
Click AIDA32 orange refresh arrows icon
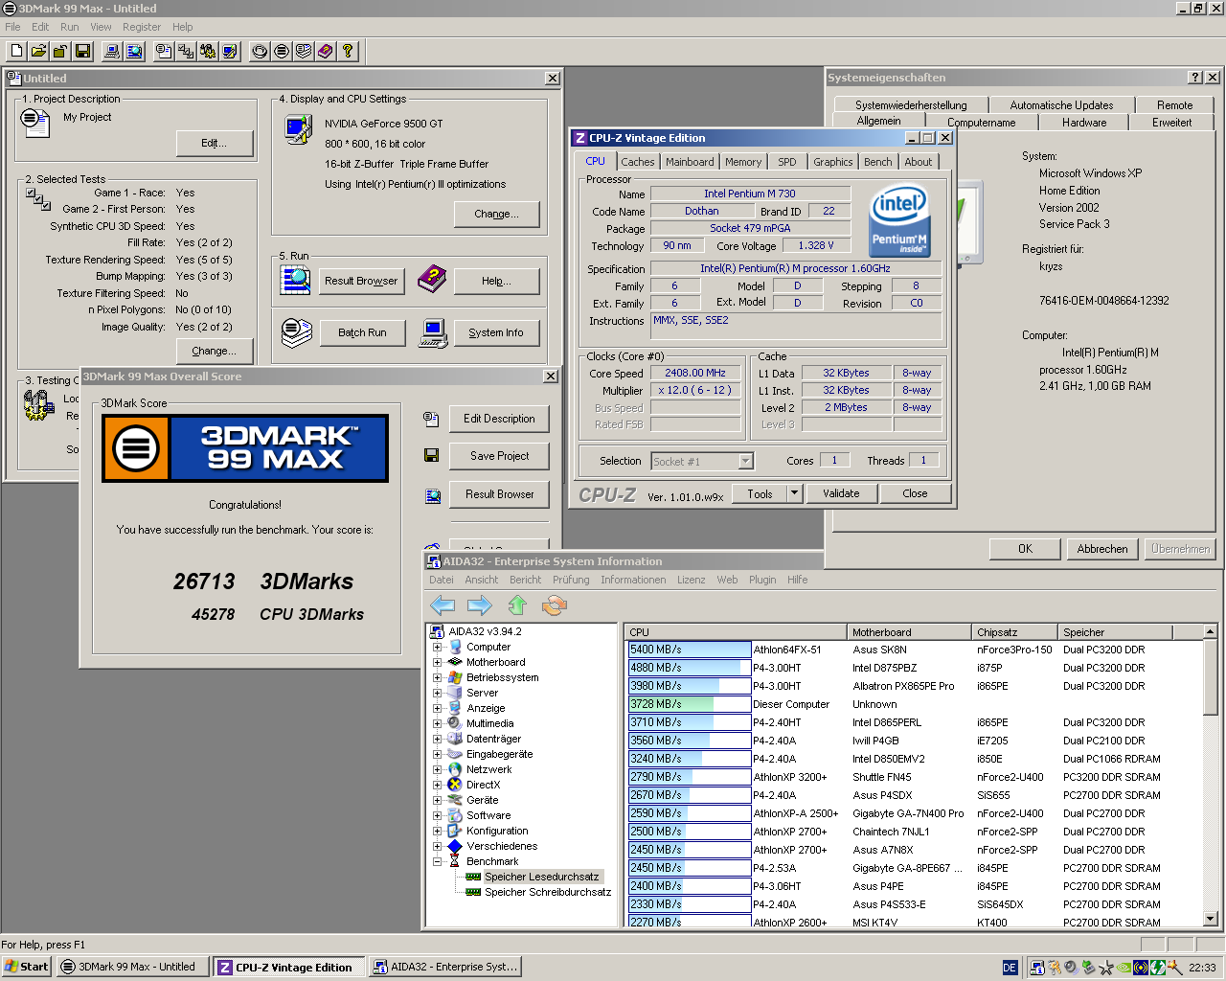(555, 605)
